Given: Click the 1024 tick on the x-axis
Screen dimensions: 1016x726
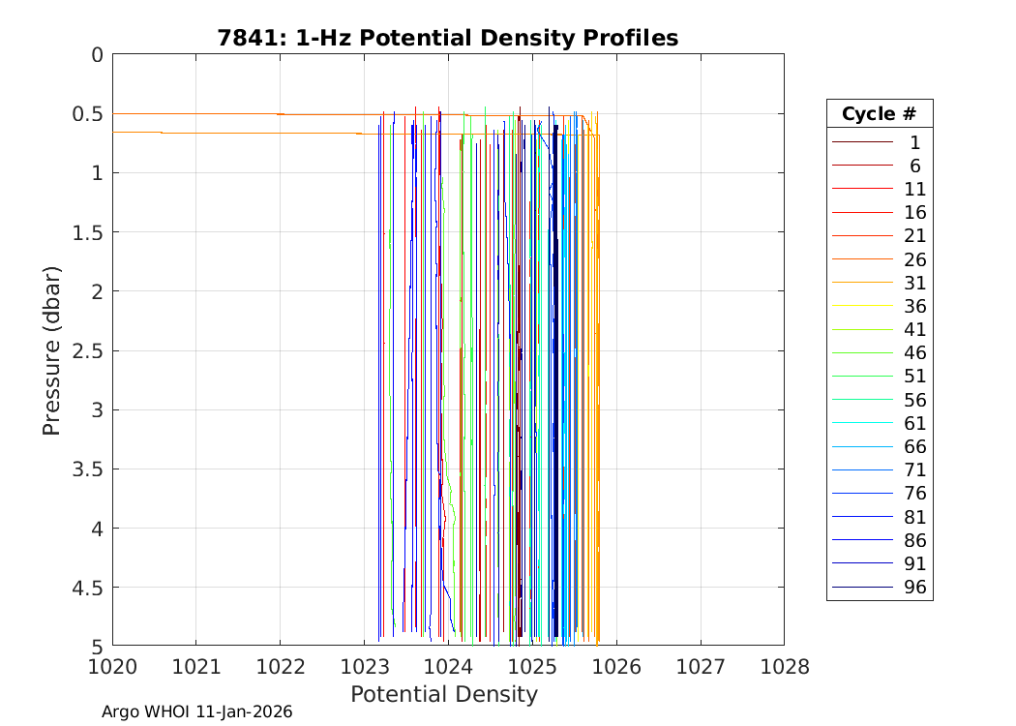Looking at the screenshot, I should [x=448, y=666].
